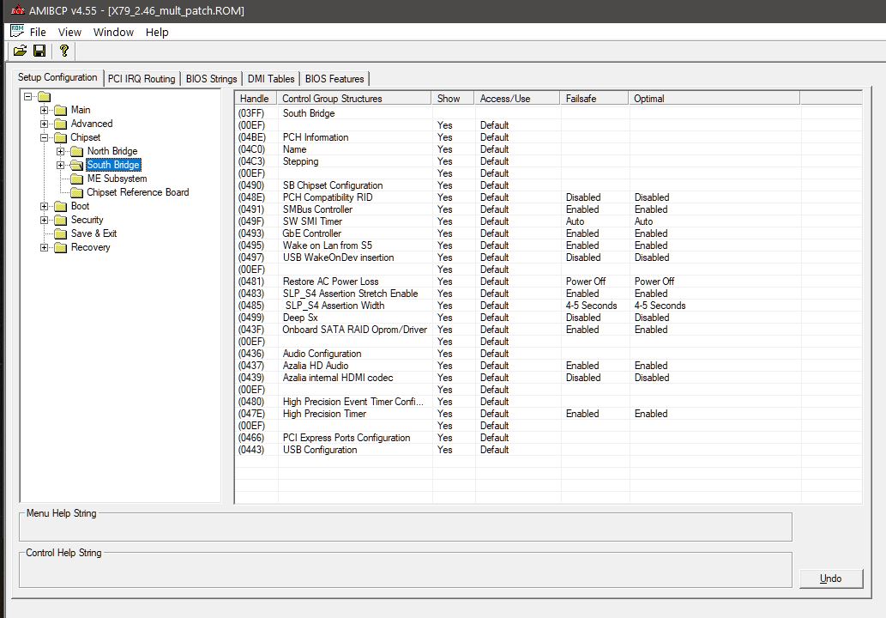
Task: Click the root folder icon of setup tree
Action: click(x=44, y=97)
